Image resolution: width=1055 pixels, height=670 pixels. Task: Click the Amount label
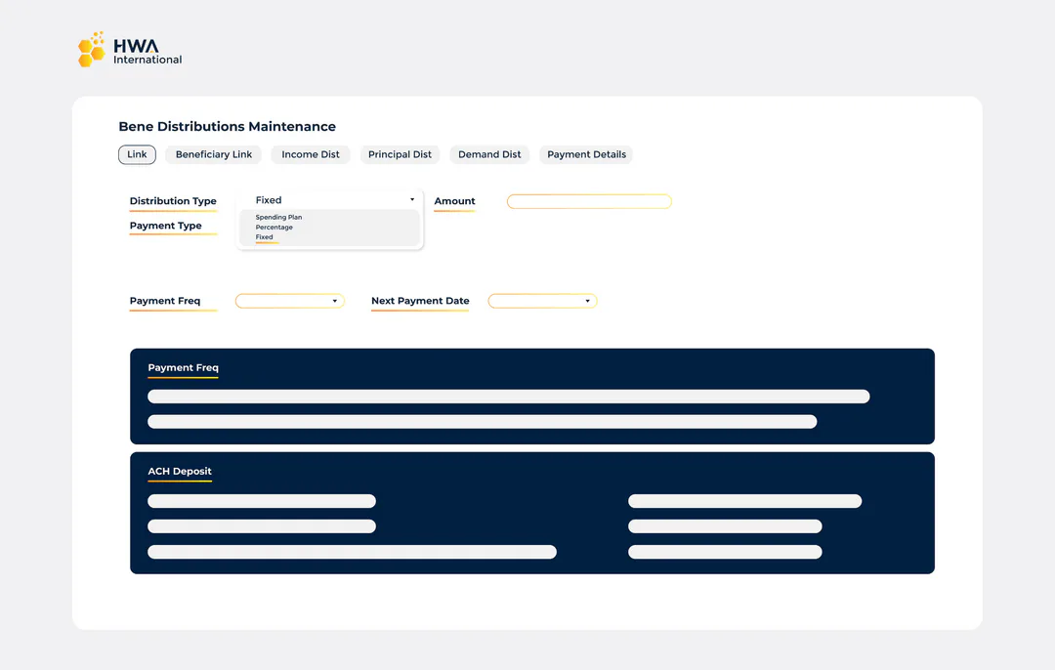455,201
